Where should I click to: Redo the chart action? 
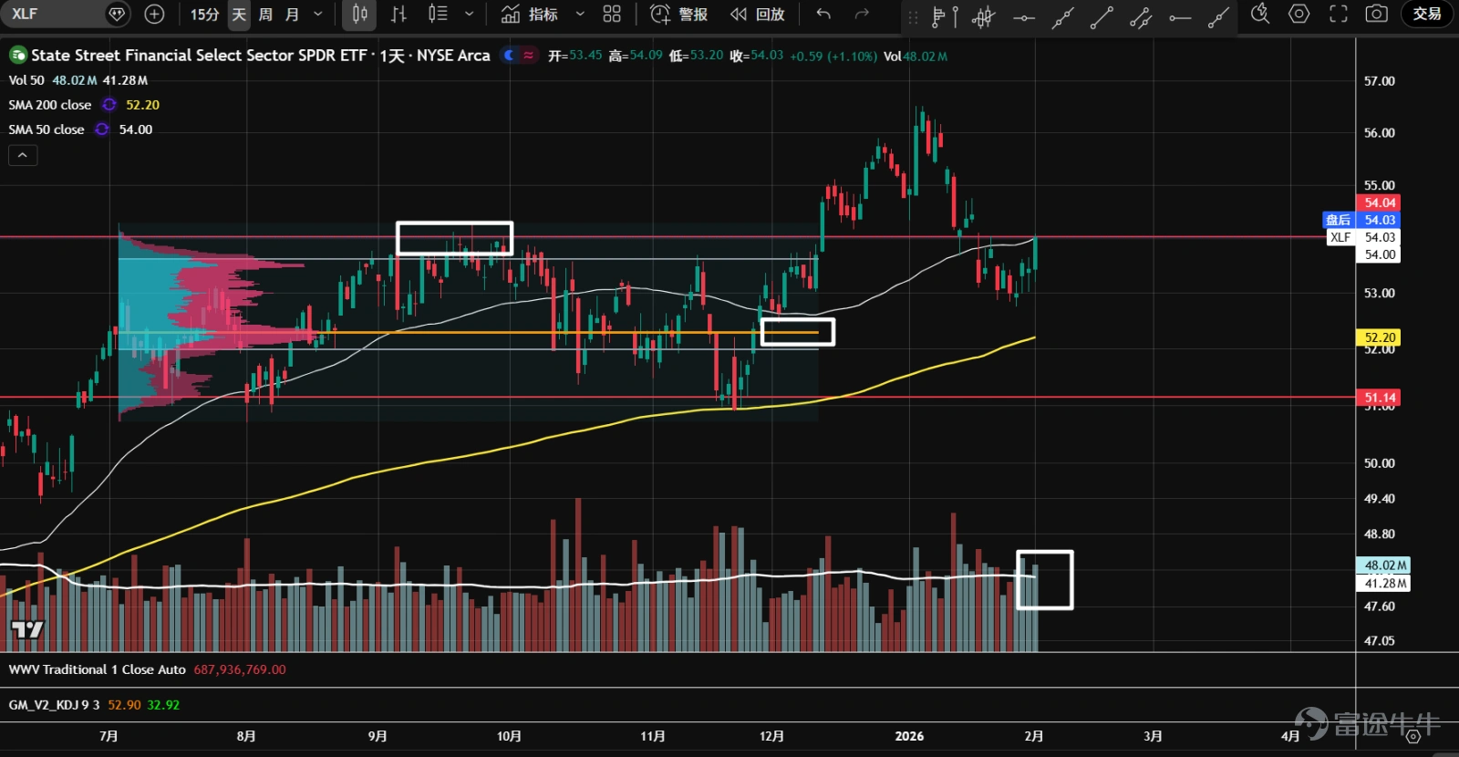[x=862, y=14]
